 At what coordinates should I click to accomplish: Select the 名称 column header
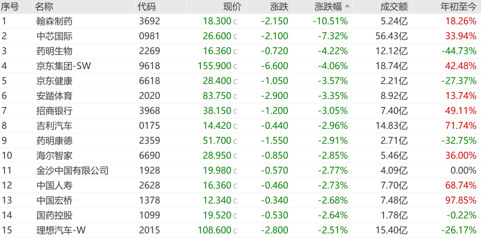tap(44, 6)
